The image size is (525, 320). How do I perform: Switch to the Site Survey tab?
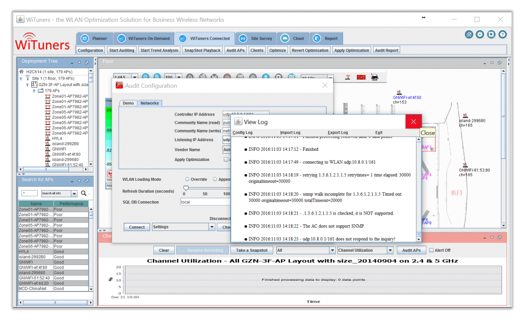[256, 39]
